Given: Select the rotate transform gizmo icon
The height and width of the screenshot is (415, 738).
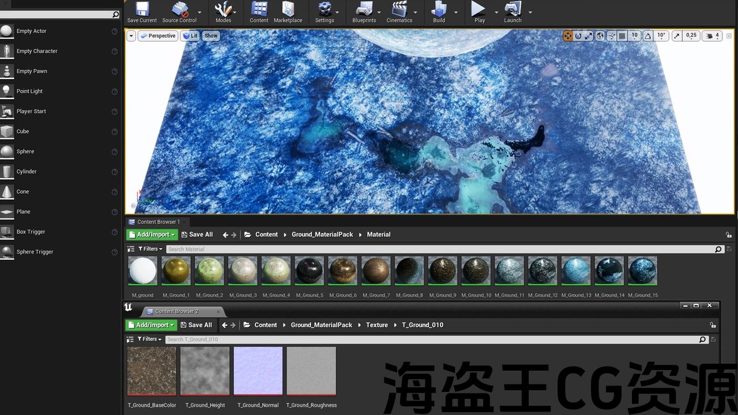Looking at the screenshot, I should click(x=578, y=36).
